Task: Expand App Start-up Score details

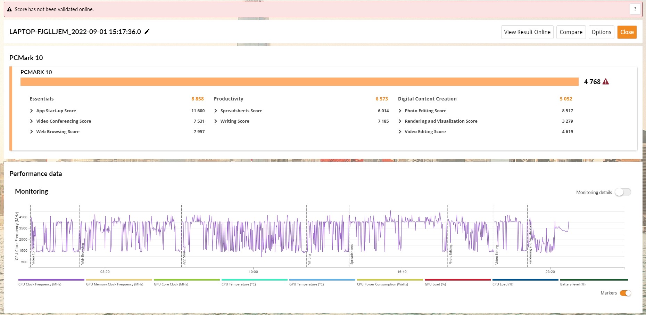Action: point(32,111)
